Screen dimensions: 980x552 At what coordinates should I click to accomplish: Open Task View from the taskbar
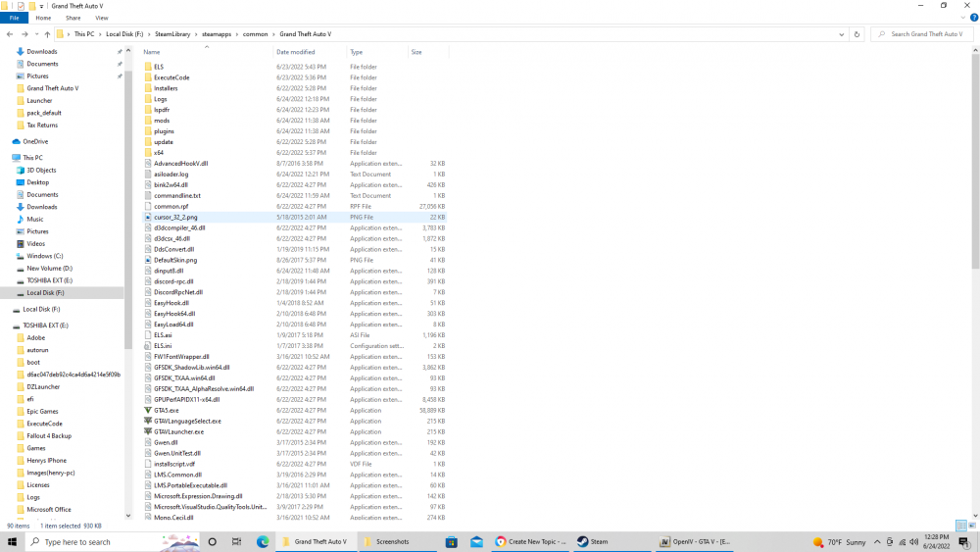point(236,542)
